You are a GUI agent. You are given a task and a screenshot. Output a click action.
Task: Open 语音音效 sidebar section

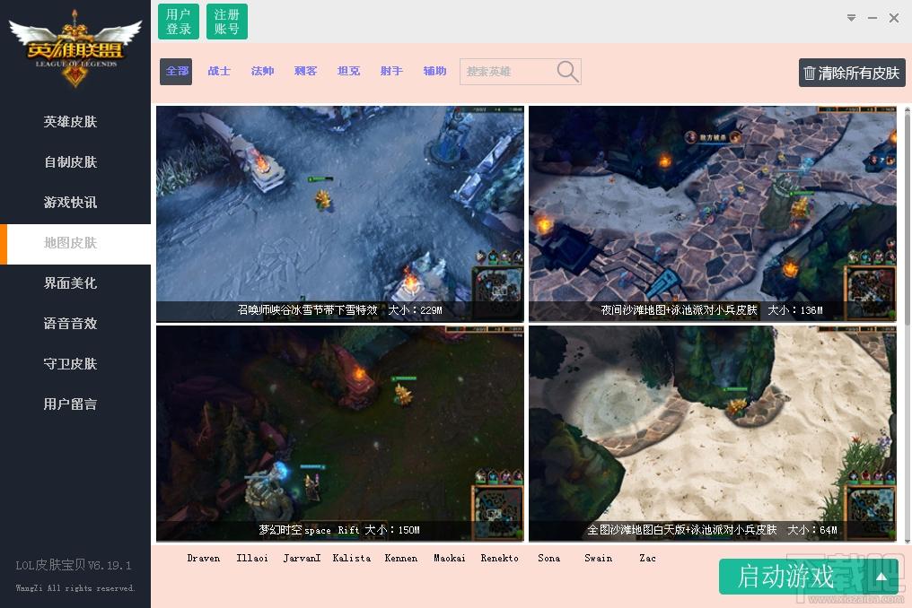point(70,323)
